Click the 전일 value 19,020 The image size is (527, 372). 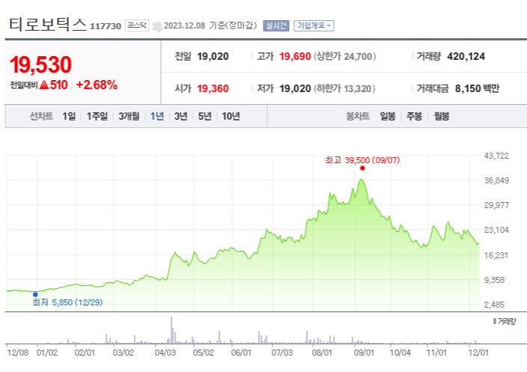(213, 56)
